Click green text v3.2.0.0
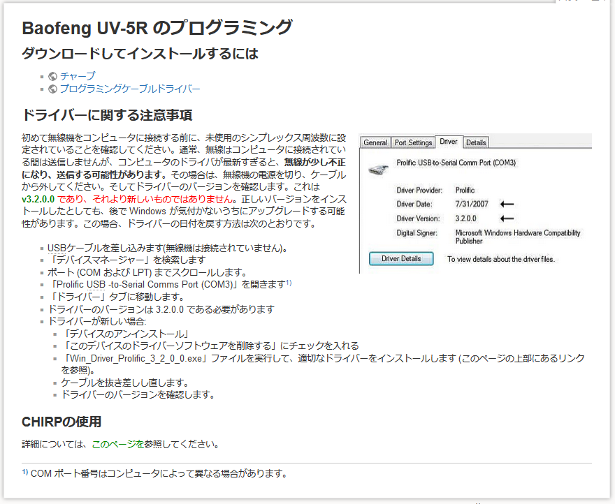615x504 pixels. coord(38,199)
